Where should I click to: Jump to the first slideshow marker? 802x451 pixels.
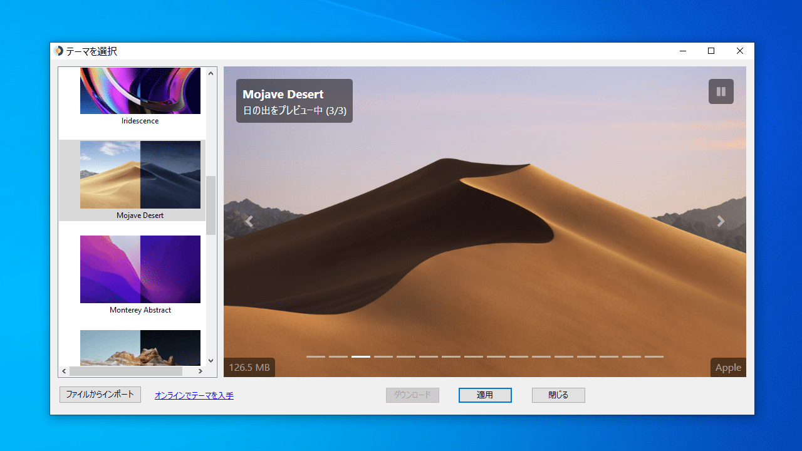click(316, 356)
